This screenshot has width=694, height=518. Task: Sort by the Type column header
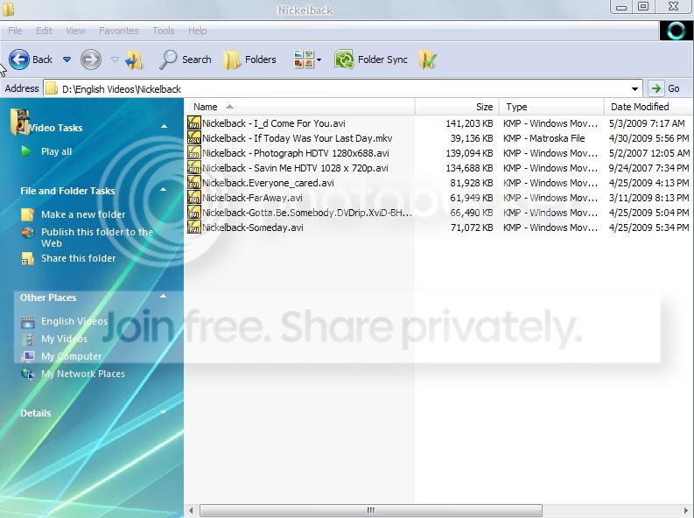pos(551,107)
